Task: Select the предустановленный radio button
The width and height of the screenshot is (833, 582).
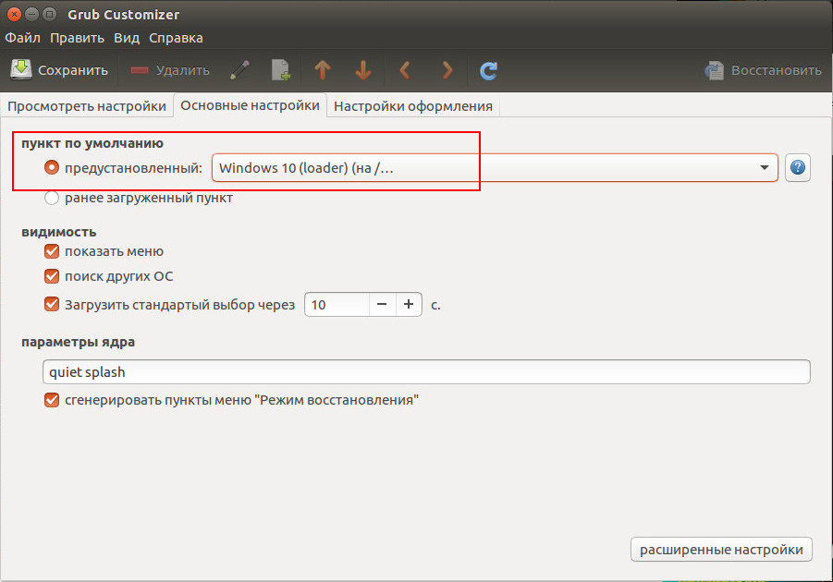Action: (52, 168)
